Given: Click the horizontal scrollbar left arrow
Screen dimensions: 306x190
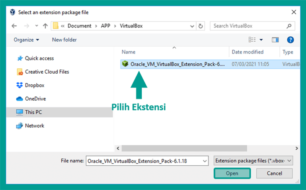Looking at the screenshot, I should coord(118,148).
